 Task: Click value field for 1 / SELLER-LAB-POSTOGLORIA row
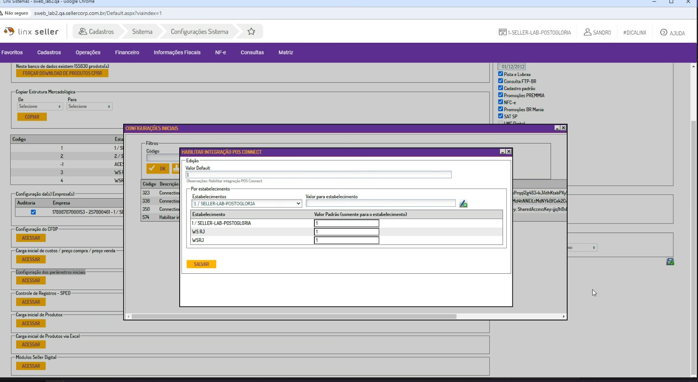[x=346, y=223]
